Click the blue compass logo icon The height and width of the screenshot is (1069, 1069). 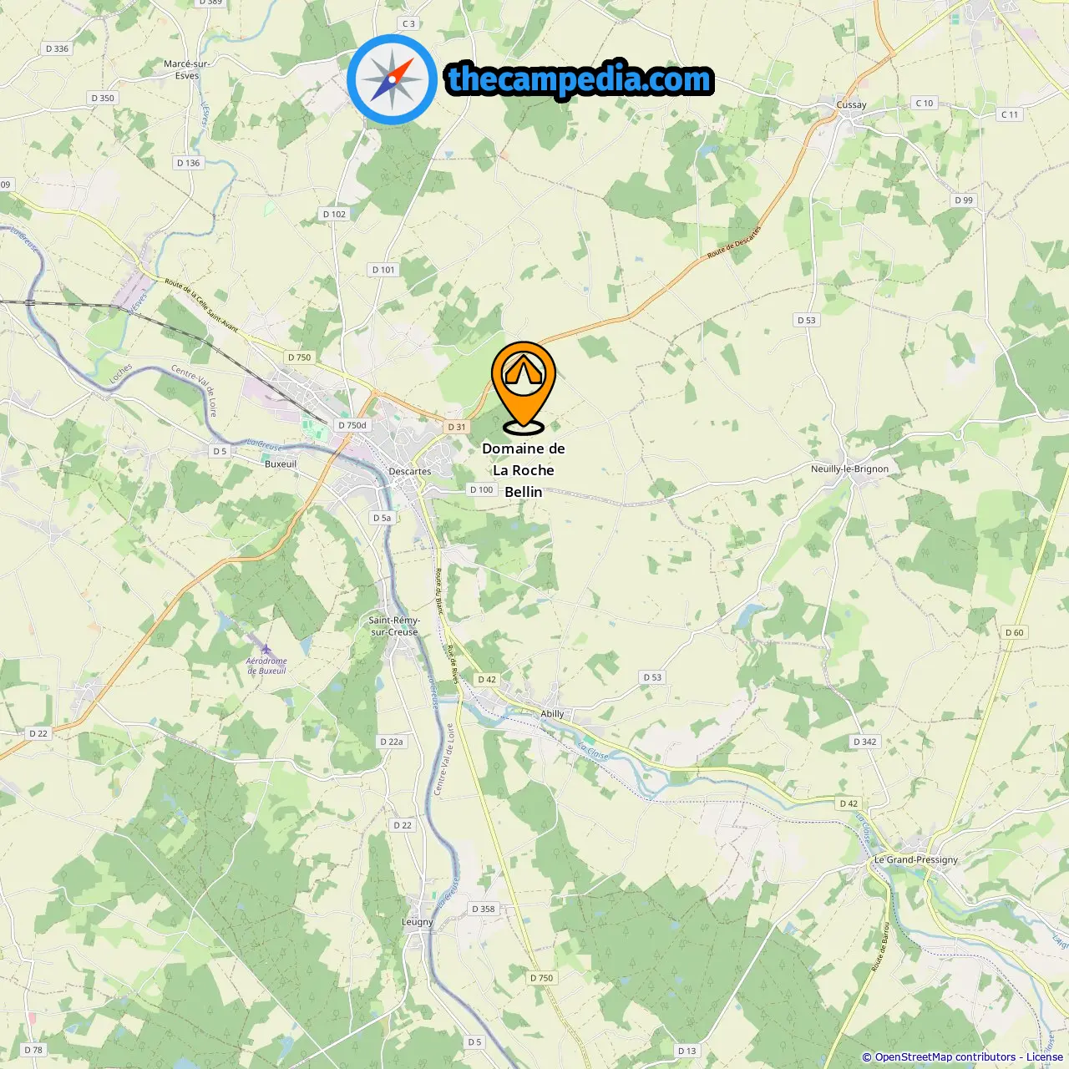(x=392, y=79)
